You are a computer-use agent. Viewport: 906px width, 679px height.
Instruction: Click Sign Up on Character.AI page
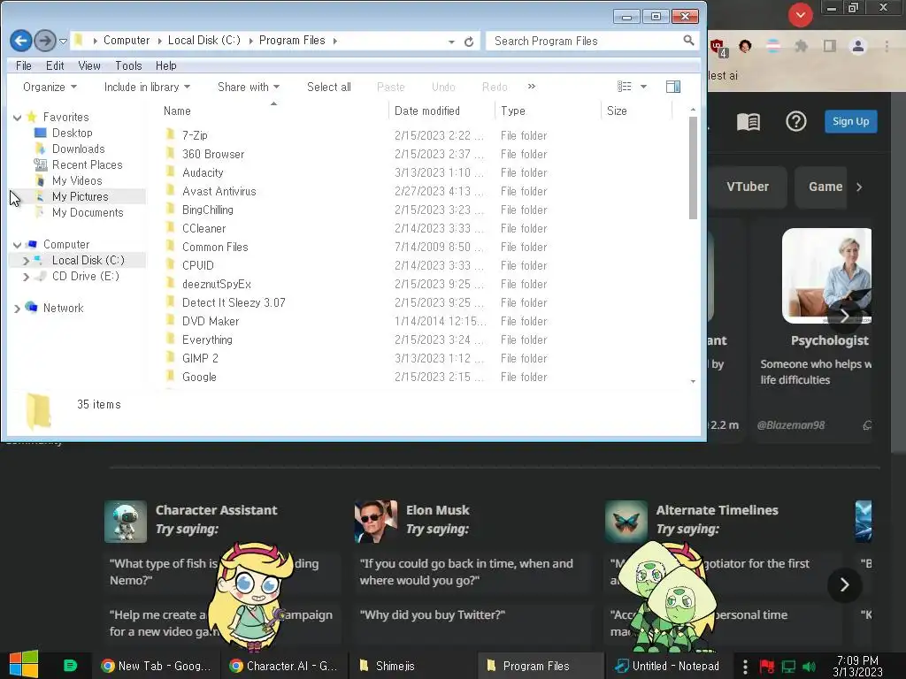[850, 121]
